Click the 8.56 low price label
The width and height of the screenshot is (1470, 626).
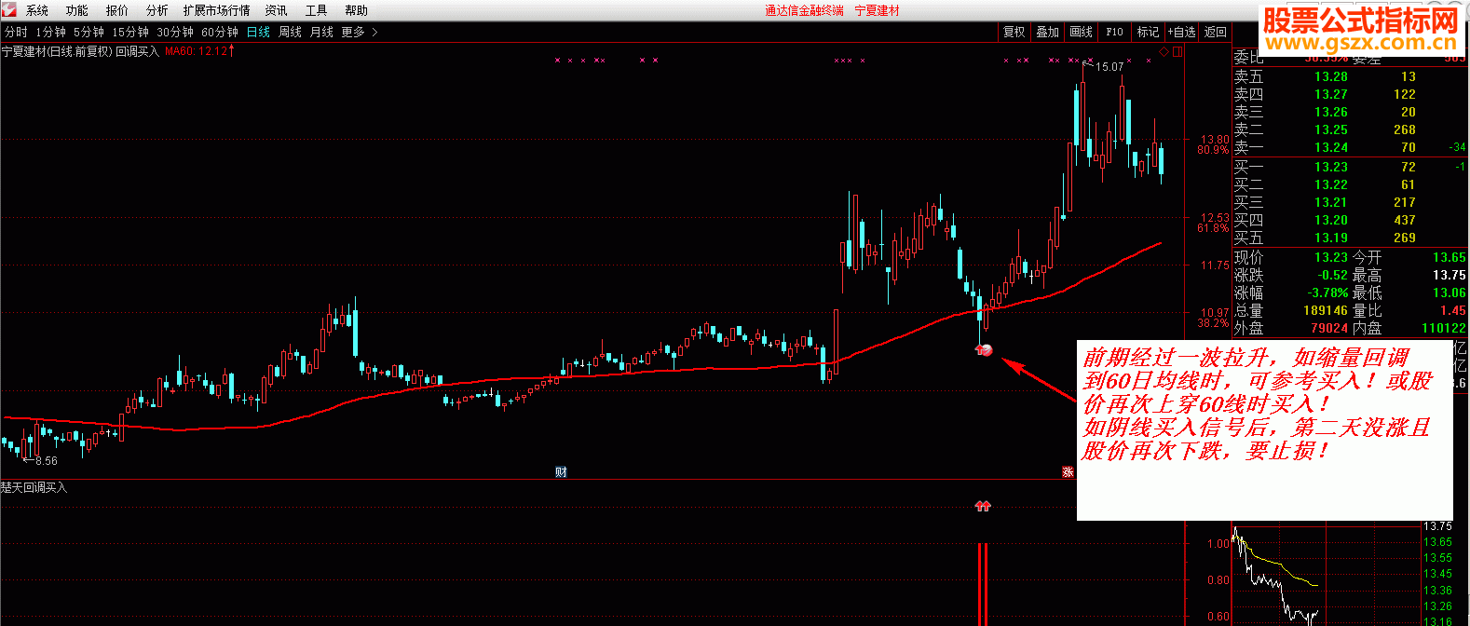click(46, 460)
